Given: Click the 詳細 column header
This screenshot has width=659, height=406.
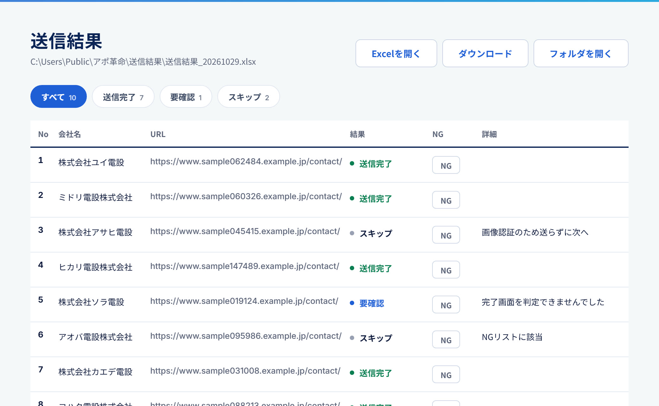Looking at the screenshot, I should [x=489, y=134].
